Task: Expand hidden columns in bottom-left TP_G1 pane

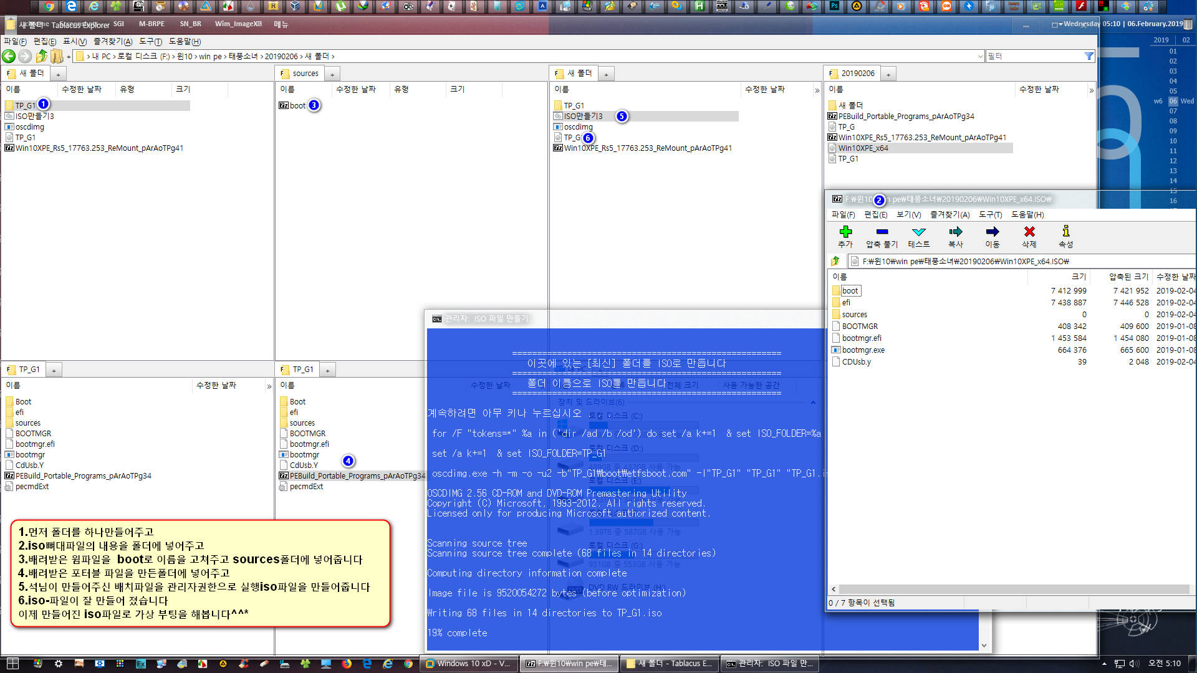Action: (269, 386)
